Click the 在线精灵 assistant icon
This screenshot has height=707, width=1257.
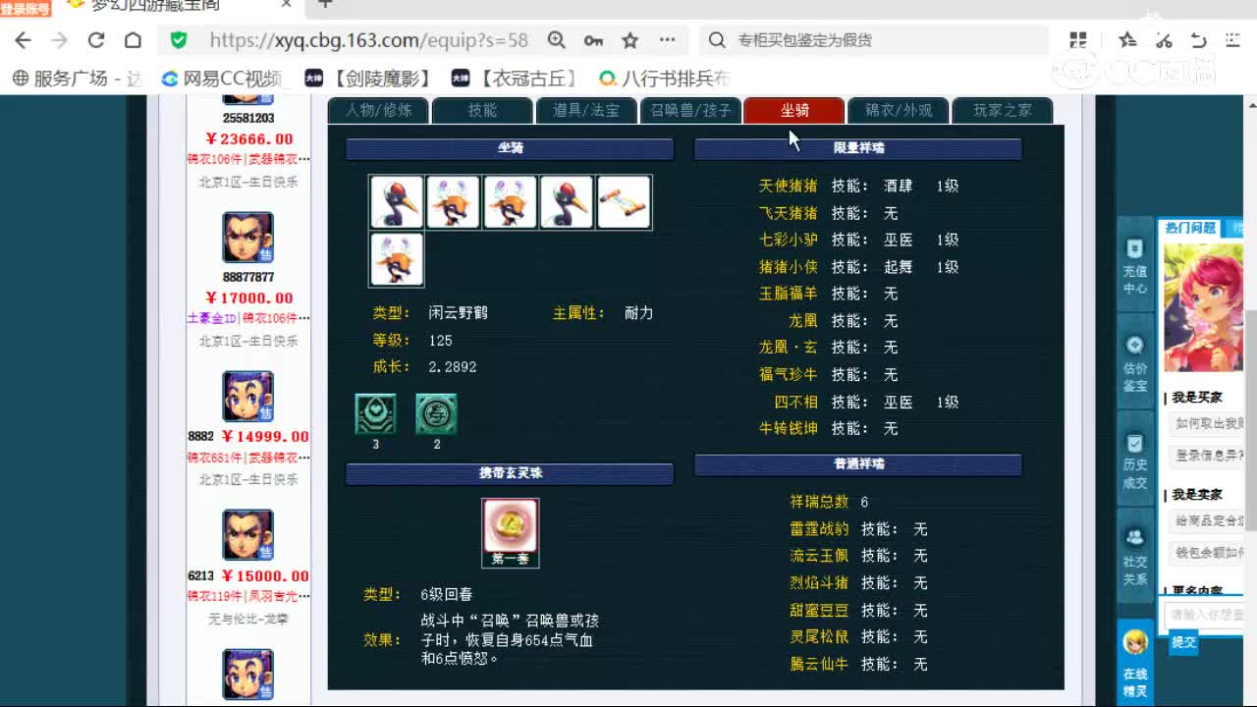(x=1134, y=643)
